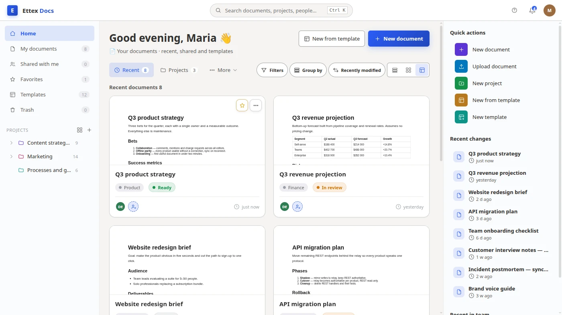Click the Ready status badge

[162, 187]
